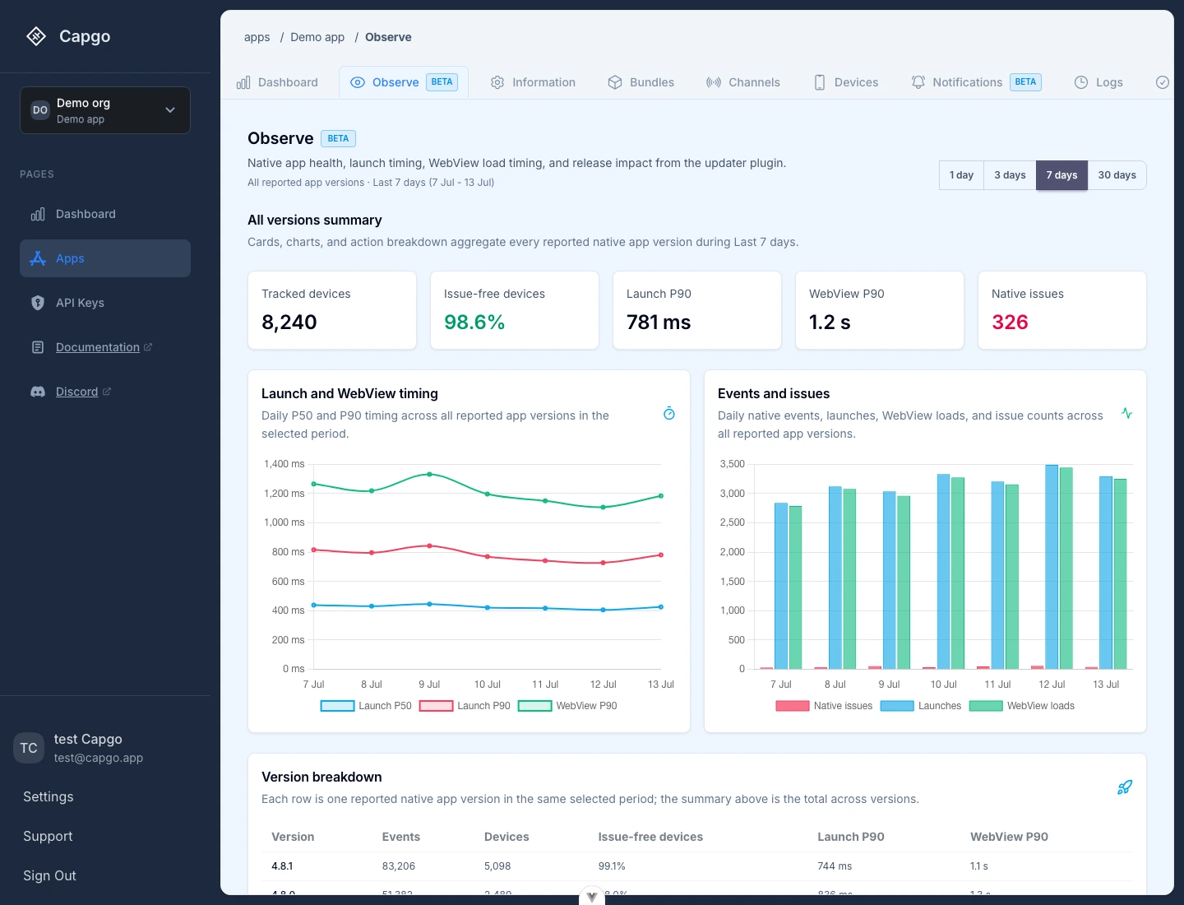Open Dashboard page in the sidebar
1184x905 pixels.
[105, 214]
